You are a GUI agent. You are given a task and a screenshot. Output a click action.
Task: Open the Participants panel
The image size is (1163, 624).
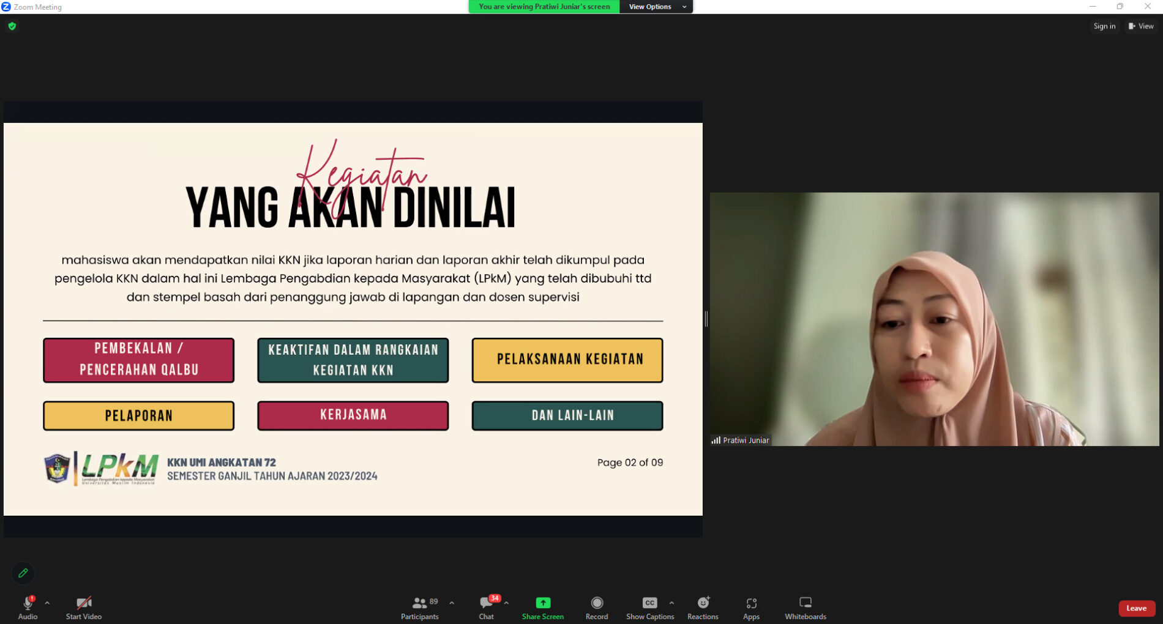(x=419, y=606)
